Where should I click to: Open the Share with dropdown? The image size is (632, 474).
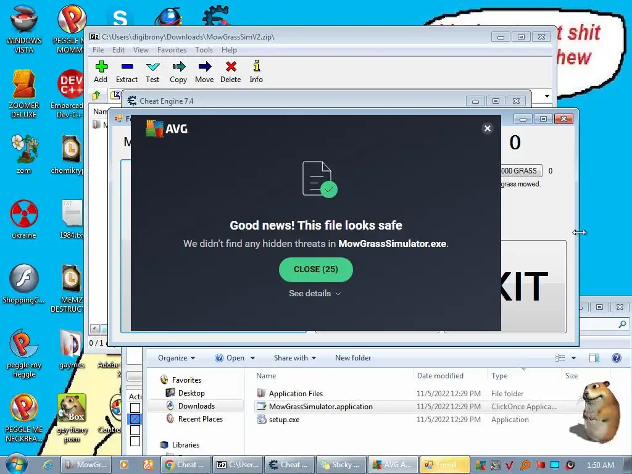click(295, 358)
